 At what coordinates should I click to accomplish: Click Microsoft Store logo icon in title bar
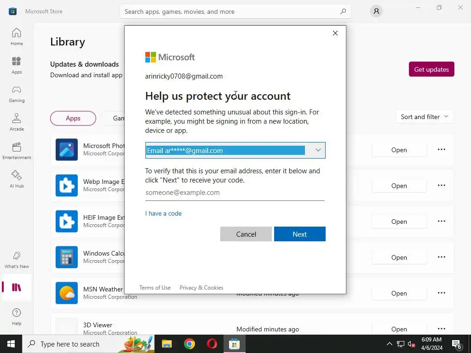12,11
